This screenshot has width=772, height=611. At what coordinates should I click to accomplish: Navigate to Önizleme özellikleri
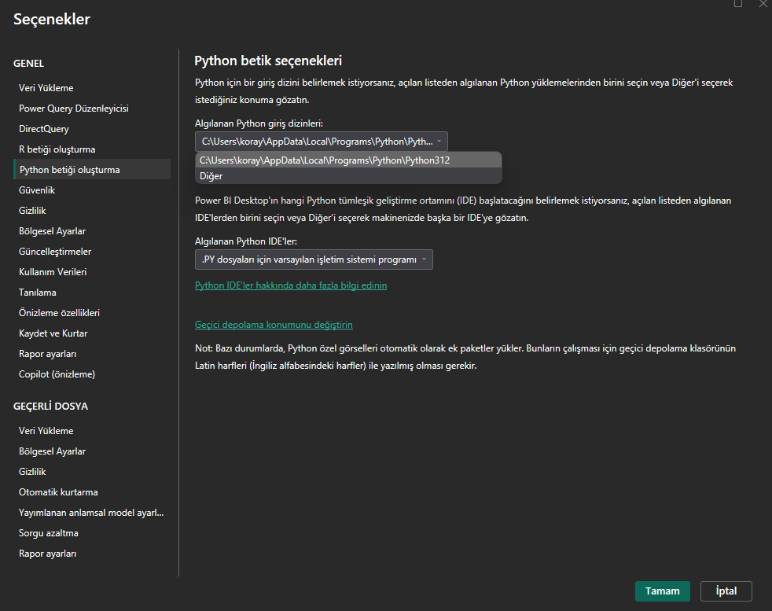59,313
